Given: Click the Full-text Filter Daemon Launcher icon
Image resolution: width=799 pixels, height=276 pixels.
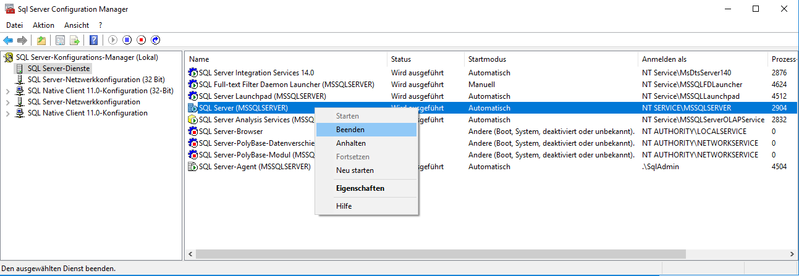Looking at the screenshot, I should coord(193,85).
